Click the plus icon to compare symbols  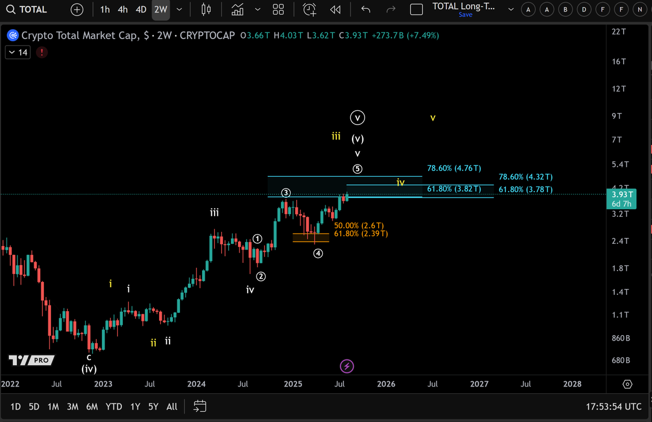click(78, 9)
